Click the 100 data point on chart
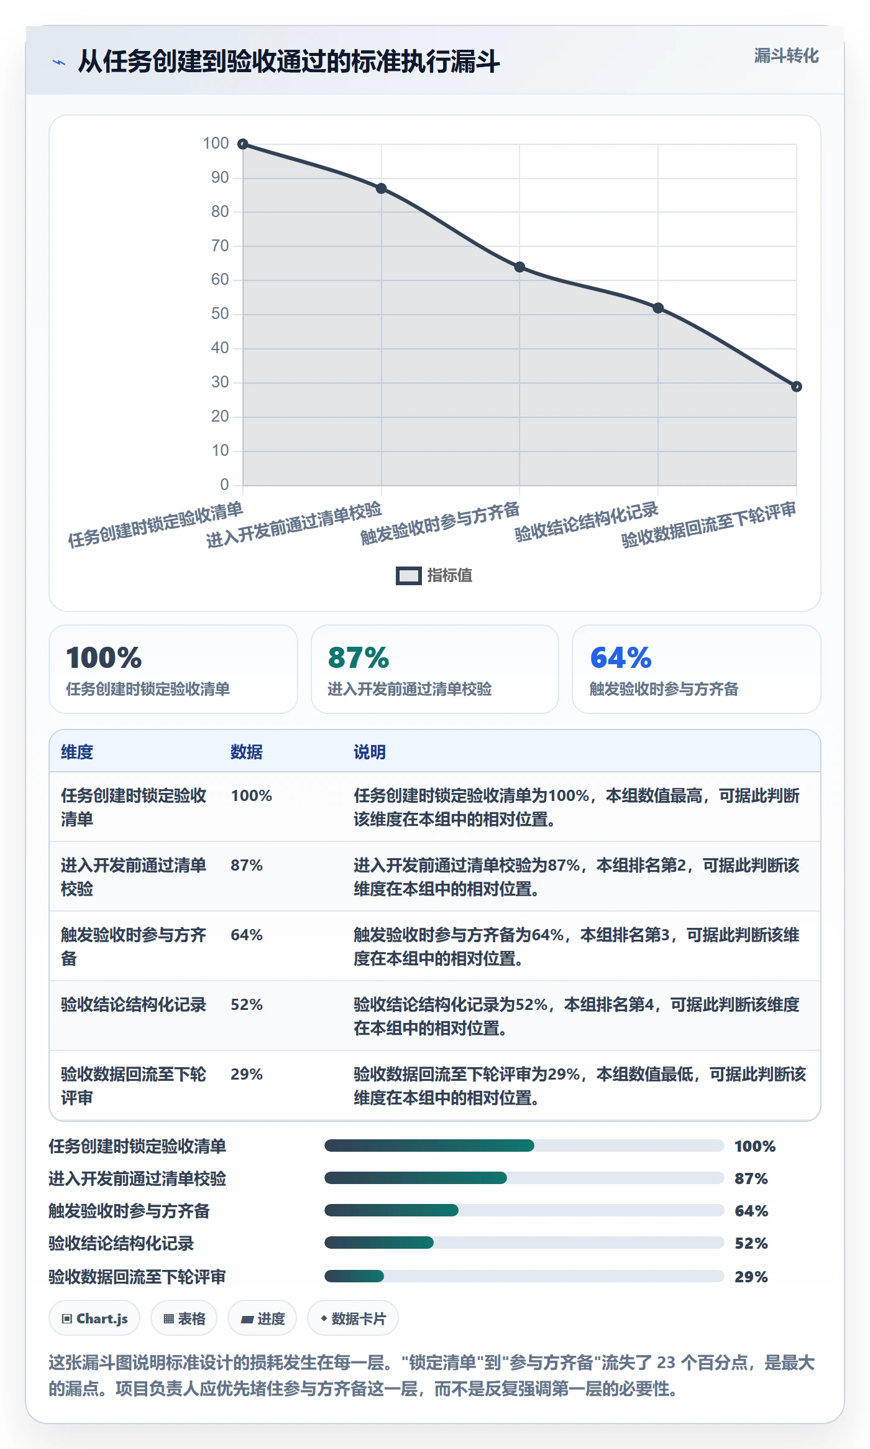This screenshot has width=870, height=1449. pos(243,144)
